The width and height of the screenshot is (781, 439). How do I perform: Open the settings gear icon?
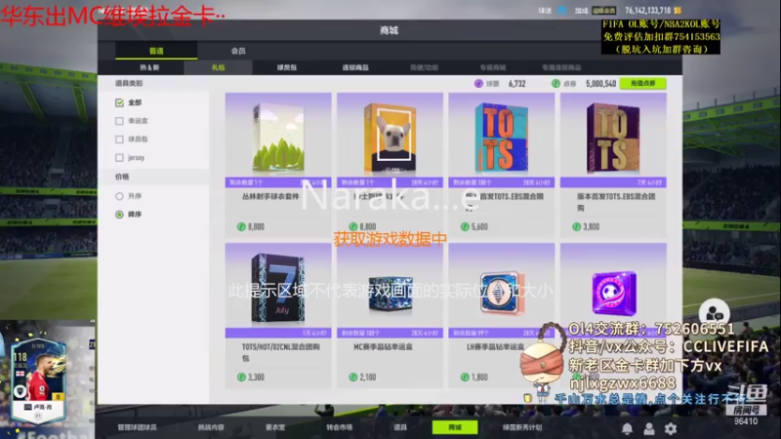point(671,428)
